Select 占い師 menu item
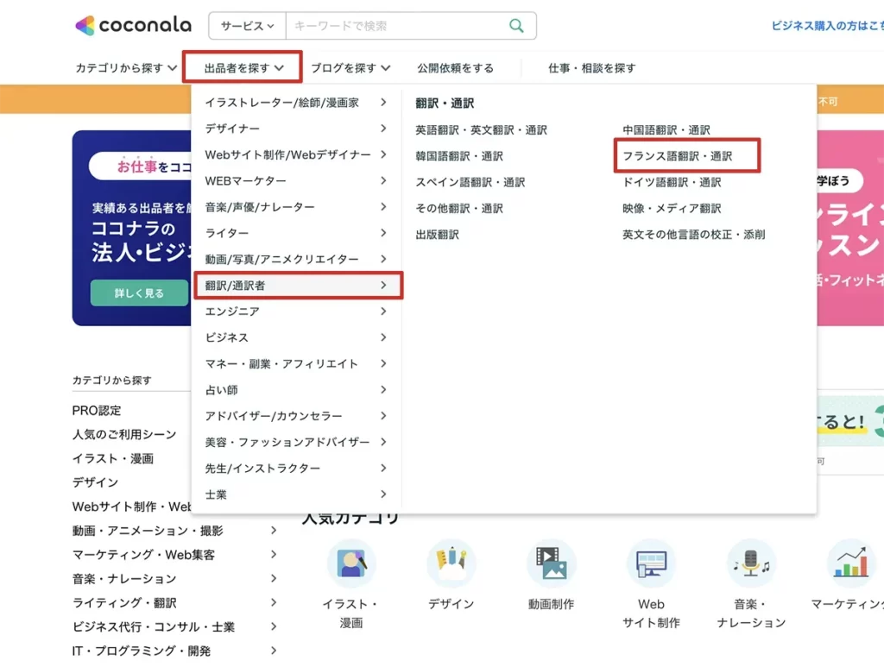The image size is (884, 667). coord(297,390)
